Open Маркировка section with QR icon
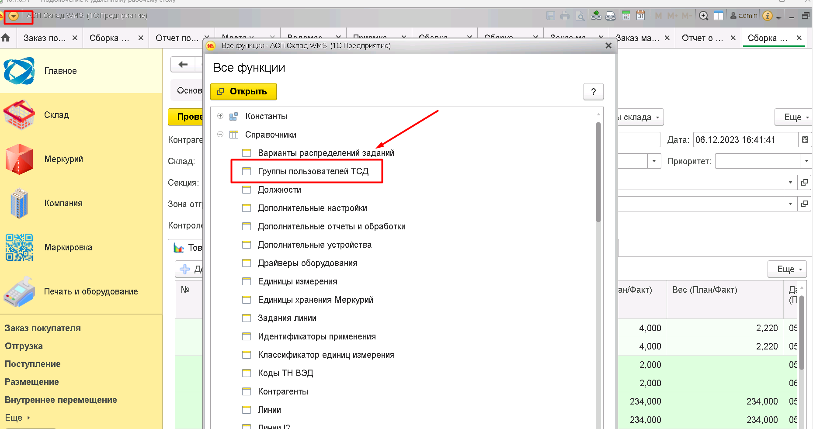The width and height of the screenshot is (813, 429). click(68, 247)
